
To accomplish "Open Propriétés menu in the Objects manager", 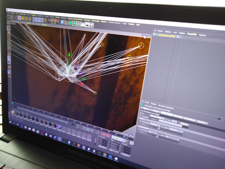I will point(192,34).
